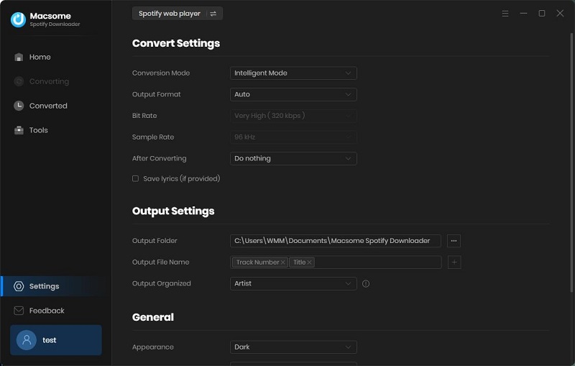Image resolution: width=575 pixels, height=366 pixels.
Task: Click the Output Format label
Action: [156, 94]
